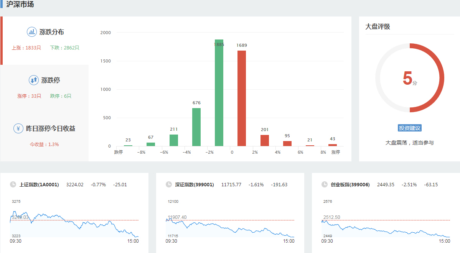Open the 昨日涨停今日收益 tab
Screen dimensions: 460x253
(x=50, y=129)
